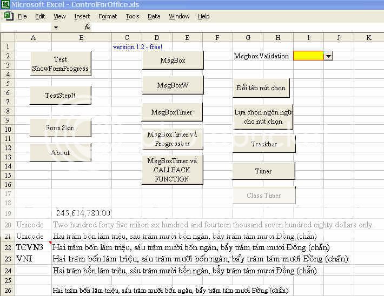This screenshot has width=384, height=296.
Task: Click the Excel workbook icon beside File menu
Action: tap(8, 16)
